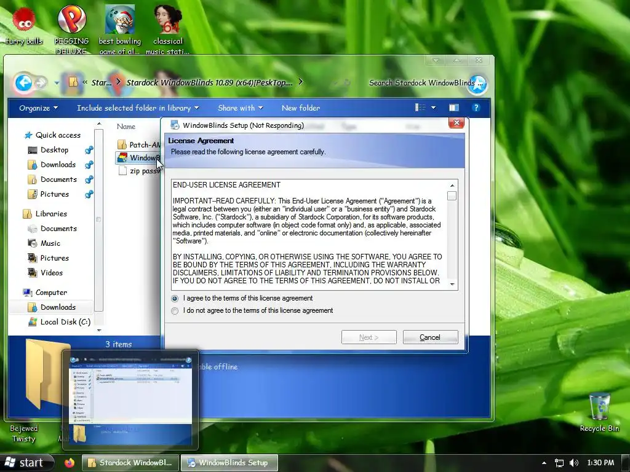Image resolution: width=630 pixels, height=472 pixels.
Task: Open Include selected folder in library dropdown
Action: click(x=138, y=108)
